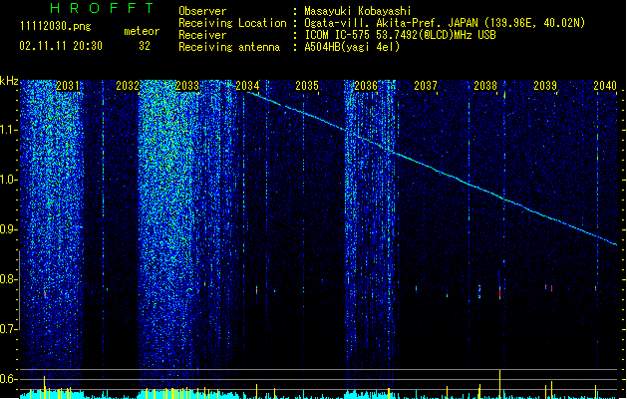Click the HROFFT title text
The width and height of the screenshot is (627, 399).
pyautogui.click(x=103, y=8)
